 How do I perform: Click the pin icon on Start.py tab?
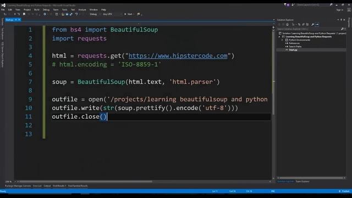[16, 20]
